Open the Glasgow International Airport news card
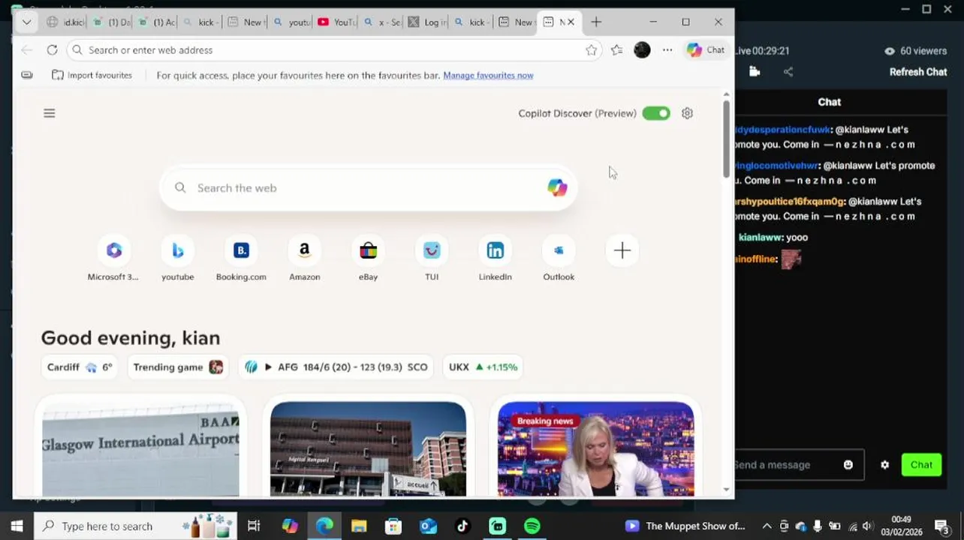The image size is (964, 540). pyautogui.click(x=140, y=448)
